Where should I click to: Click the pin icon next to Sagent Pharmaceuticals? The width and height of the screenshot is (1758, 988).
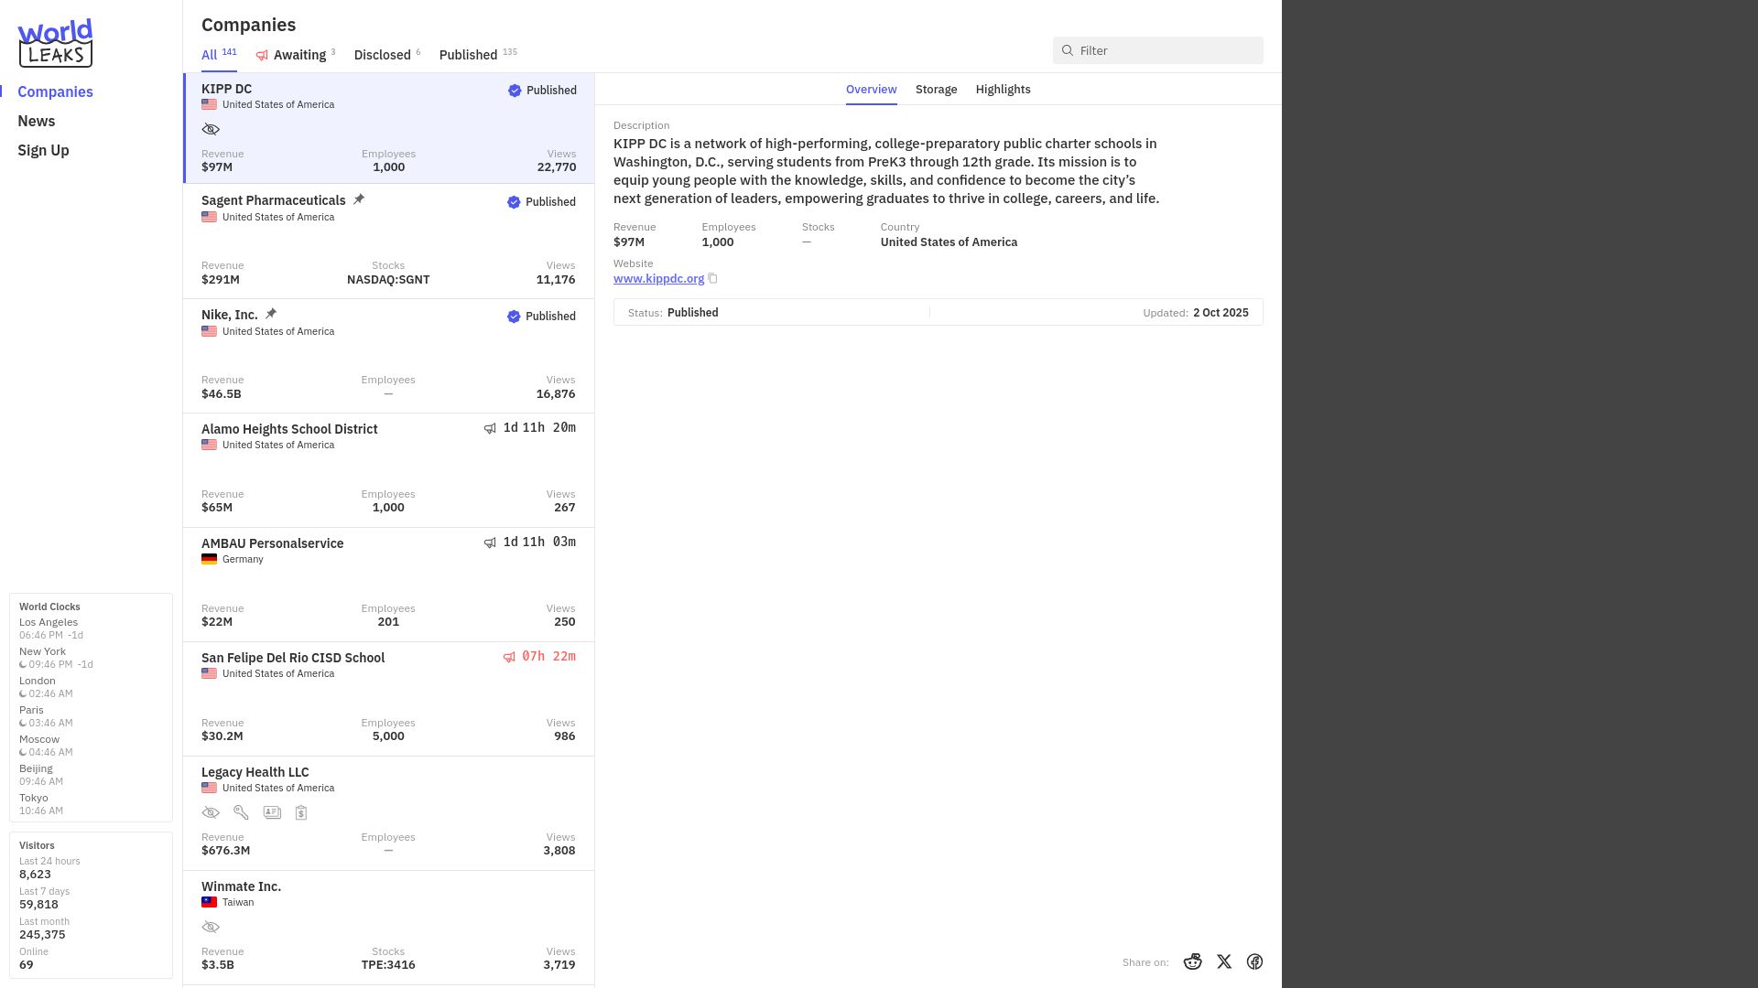[359, 199]
